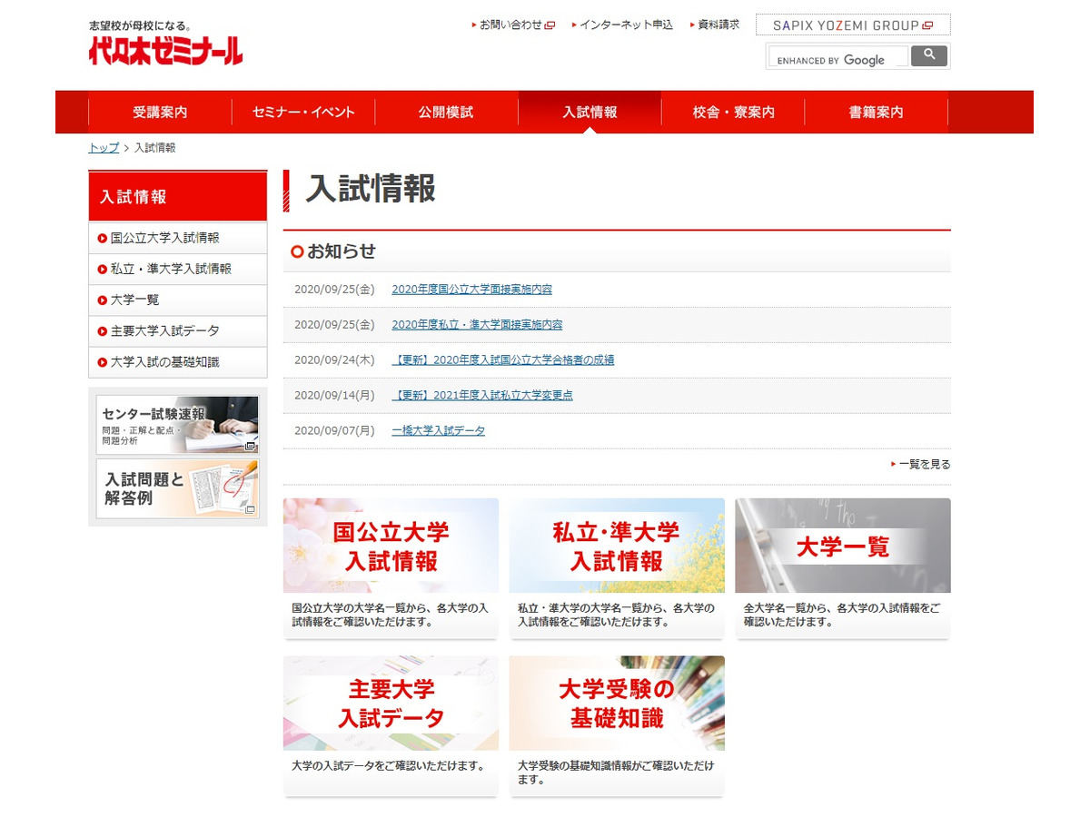Click date text 2020/09/14(月)

click(x=334, y=395)
